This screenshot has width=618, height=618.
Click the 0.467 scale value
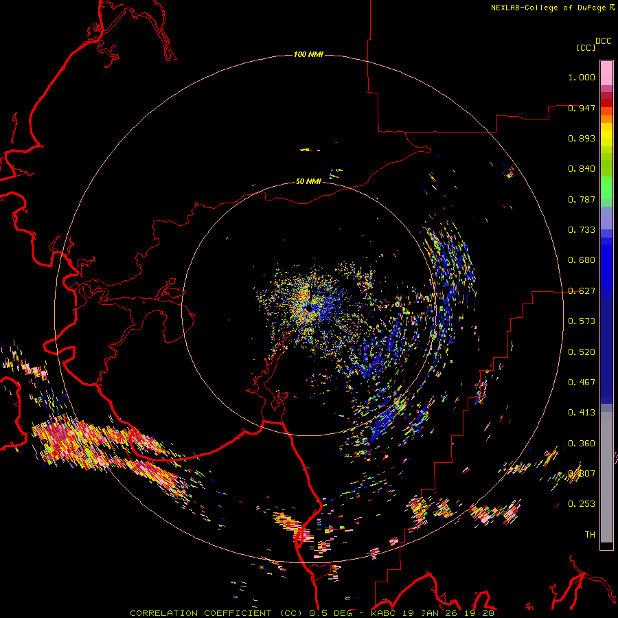pos(582,382)
